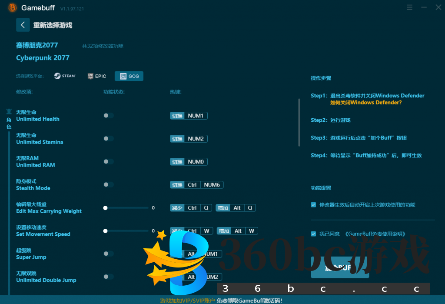Open how to disable Windows Defender link
The width and height of the screenshot is (445, 304).
pyautogui.click(x=365, y=103)
